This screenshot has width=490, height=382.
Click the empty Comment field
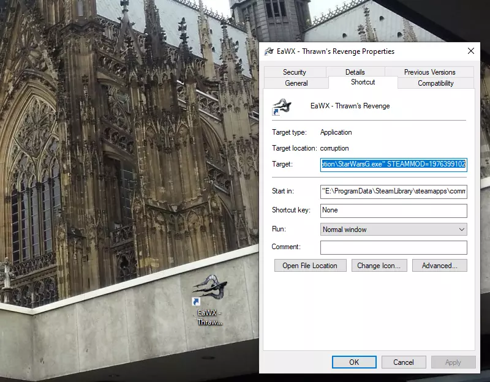point(393,247)
